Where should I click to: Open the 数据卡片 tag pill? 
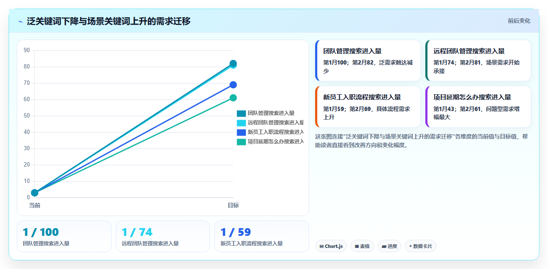pos(420,246)
